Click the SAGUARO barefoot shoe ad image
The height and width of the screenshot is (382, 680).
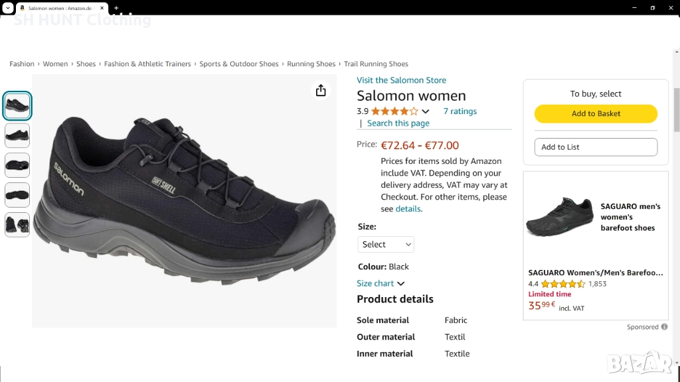point(559,217)
